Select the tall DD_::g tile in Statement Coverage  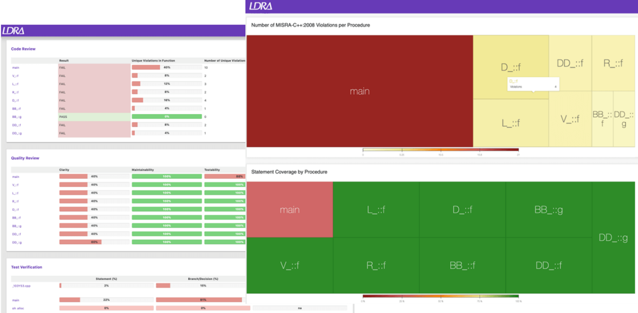[x=613, y=238]
